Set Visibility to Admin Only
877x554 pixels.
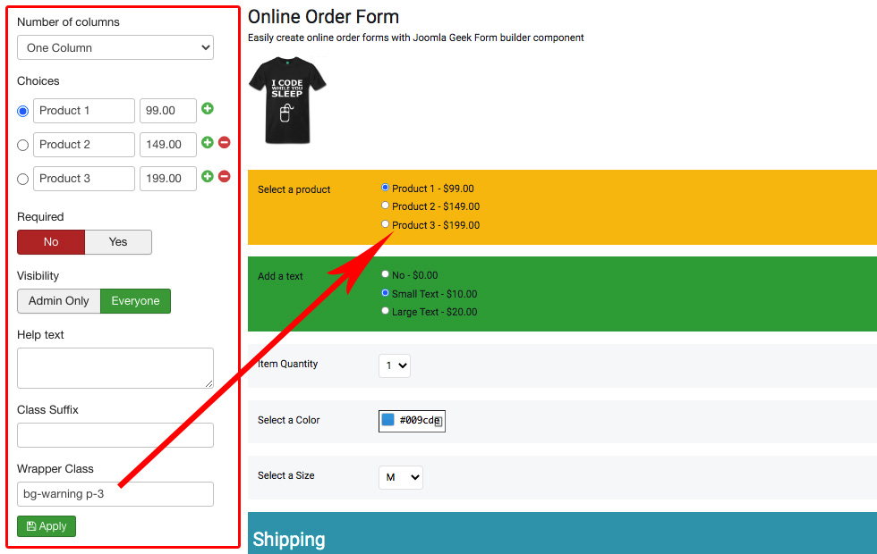[x=59, y=301]
